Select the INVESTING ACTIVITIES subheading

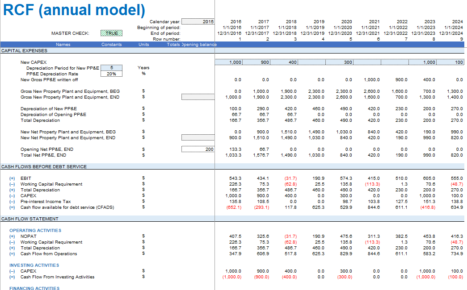click(x=34, y=265)
